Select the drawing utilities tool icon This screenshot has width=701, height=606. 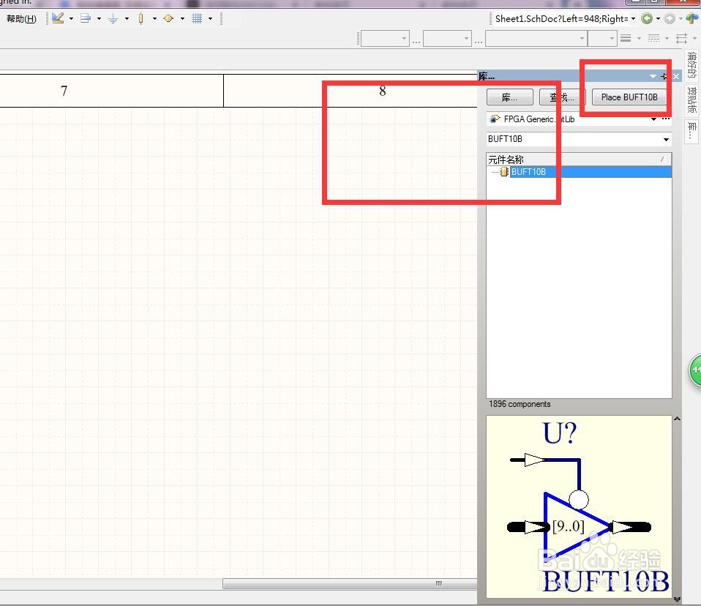[x=58, y=18]
